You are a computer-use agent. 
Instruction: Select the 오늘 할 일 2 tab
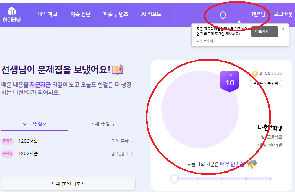pyautogui.click(x=34, y=124)
